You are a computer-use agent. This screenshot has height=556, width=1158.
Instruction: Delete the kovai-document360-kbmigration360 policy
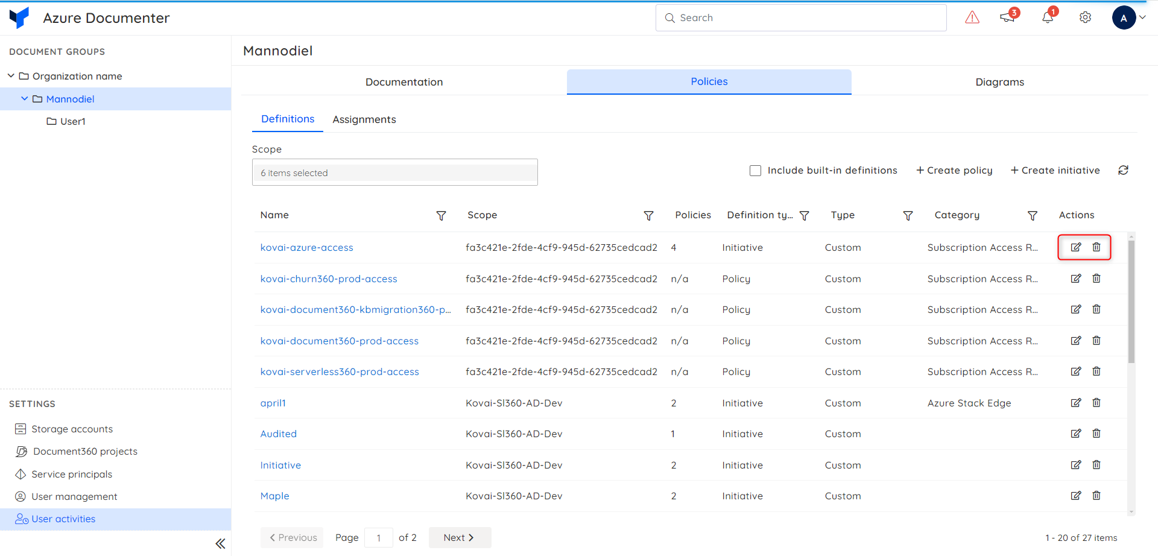pyautogui.click(x=1096, y=309)
